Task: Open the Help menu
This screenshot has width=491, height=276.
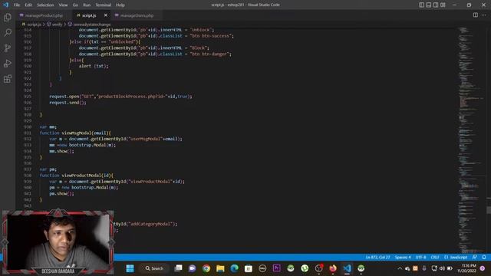Action: (120, 5)
